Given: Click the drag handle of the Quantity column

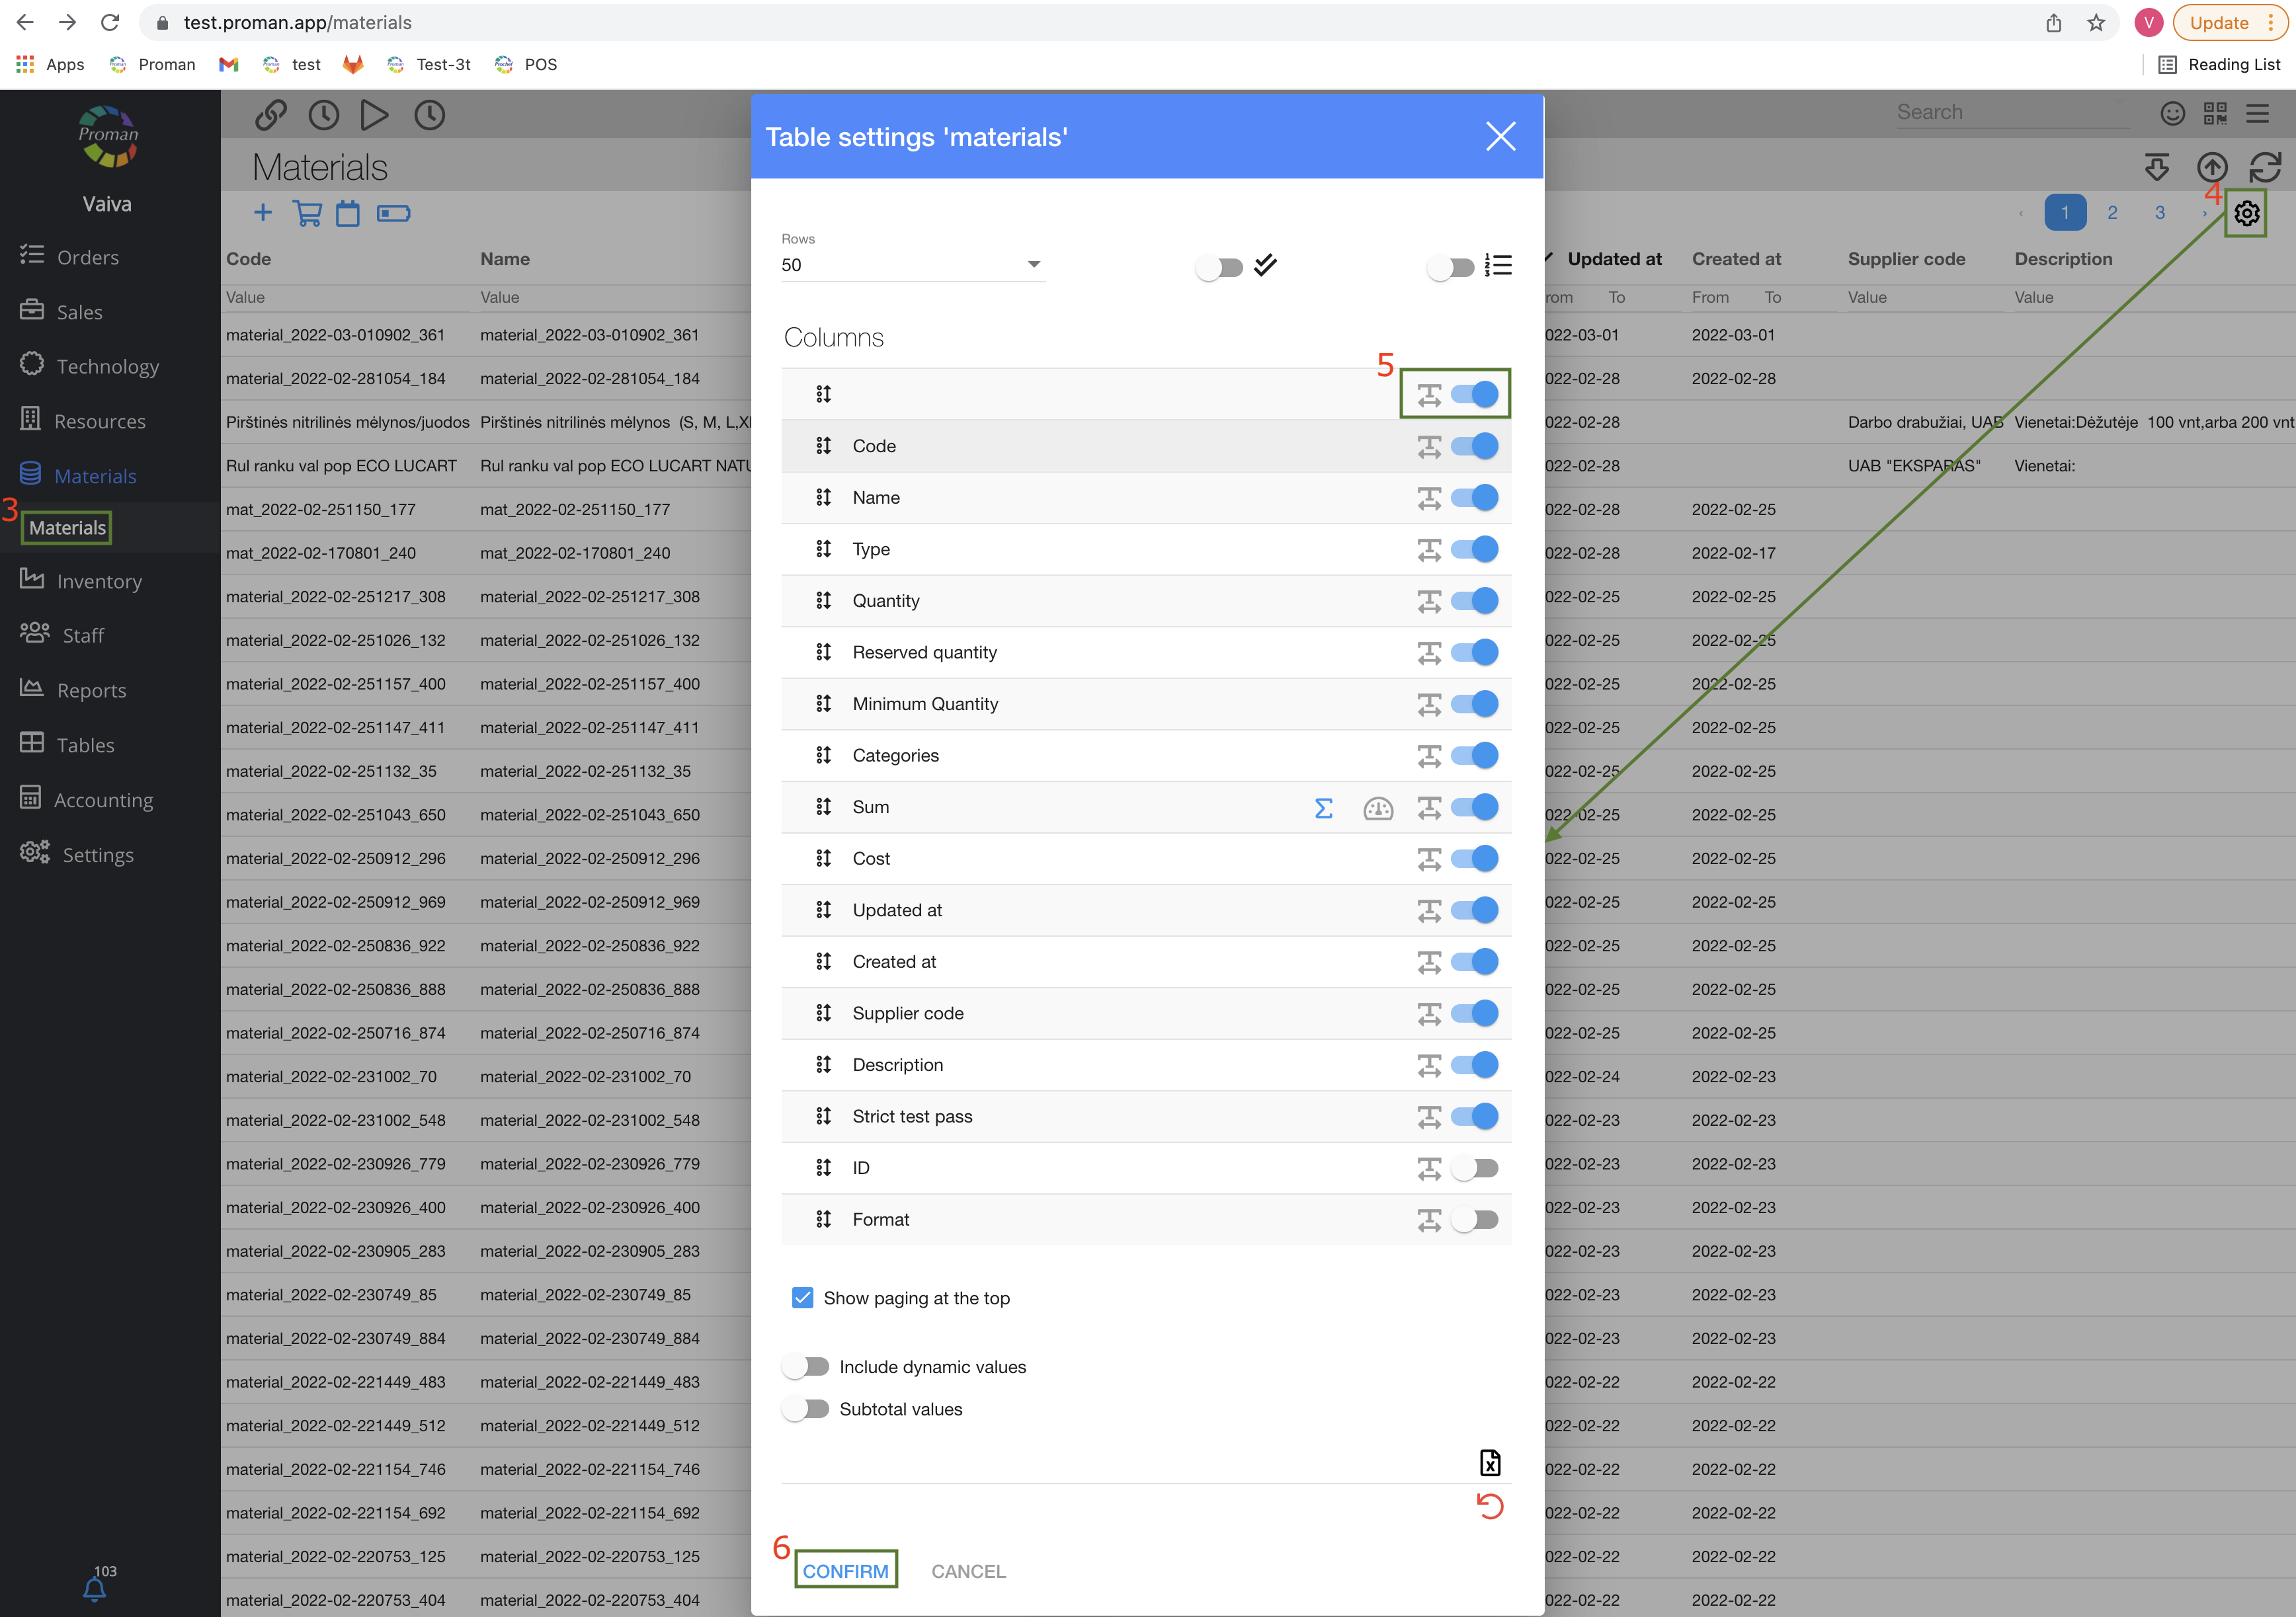Looking at the screenshot, I should click(x=823, y=601).
